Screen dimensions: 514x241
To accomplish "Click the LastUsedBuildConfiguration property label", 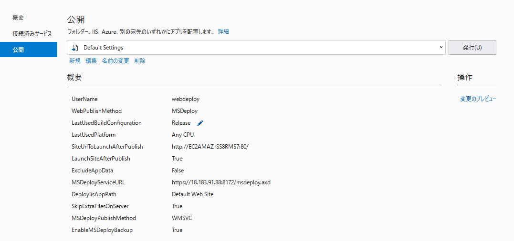I will pos(106,123).
